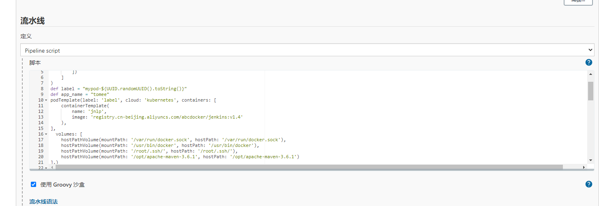
Task: Click the apache-maven-3.6.1 hostPathVolume line
Action: coord(180,157)
